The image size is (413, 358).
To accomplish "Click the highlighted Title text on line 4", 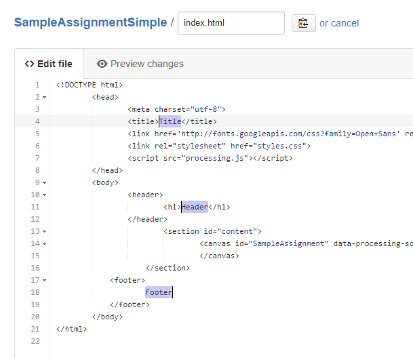I will tap(170, 121).
